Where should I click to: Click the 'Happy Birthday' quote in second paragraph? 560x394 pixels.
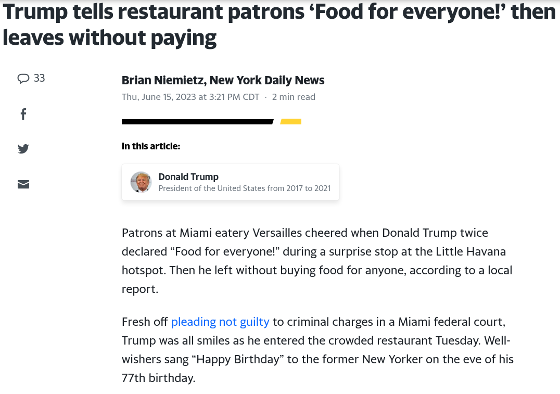click(x=237, y=359)
